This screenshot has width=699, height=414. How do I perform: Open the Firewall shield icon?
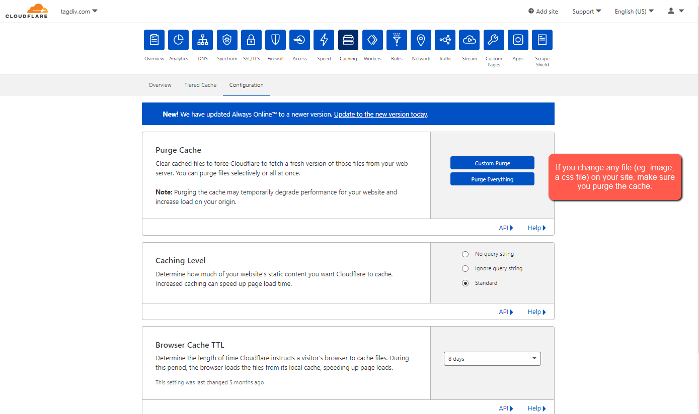tap(275, 40)
